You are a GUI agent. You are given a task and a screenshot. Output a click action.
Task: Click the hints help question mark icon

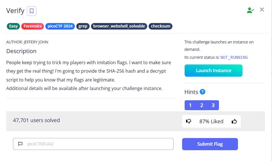point(203,92)
